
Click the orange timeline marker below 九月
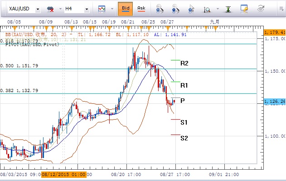(215, 28)
